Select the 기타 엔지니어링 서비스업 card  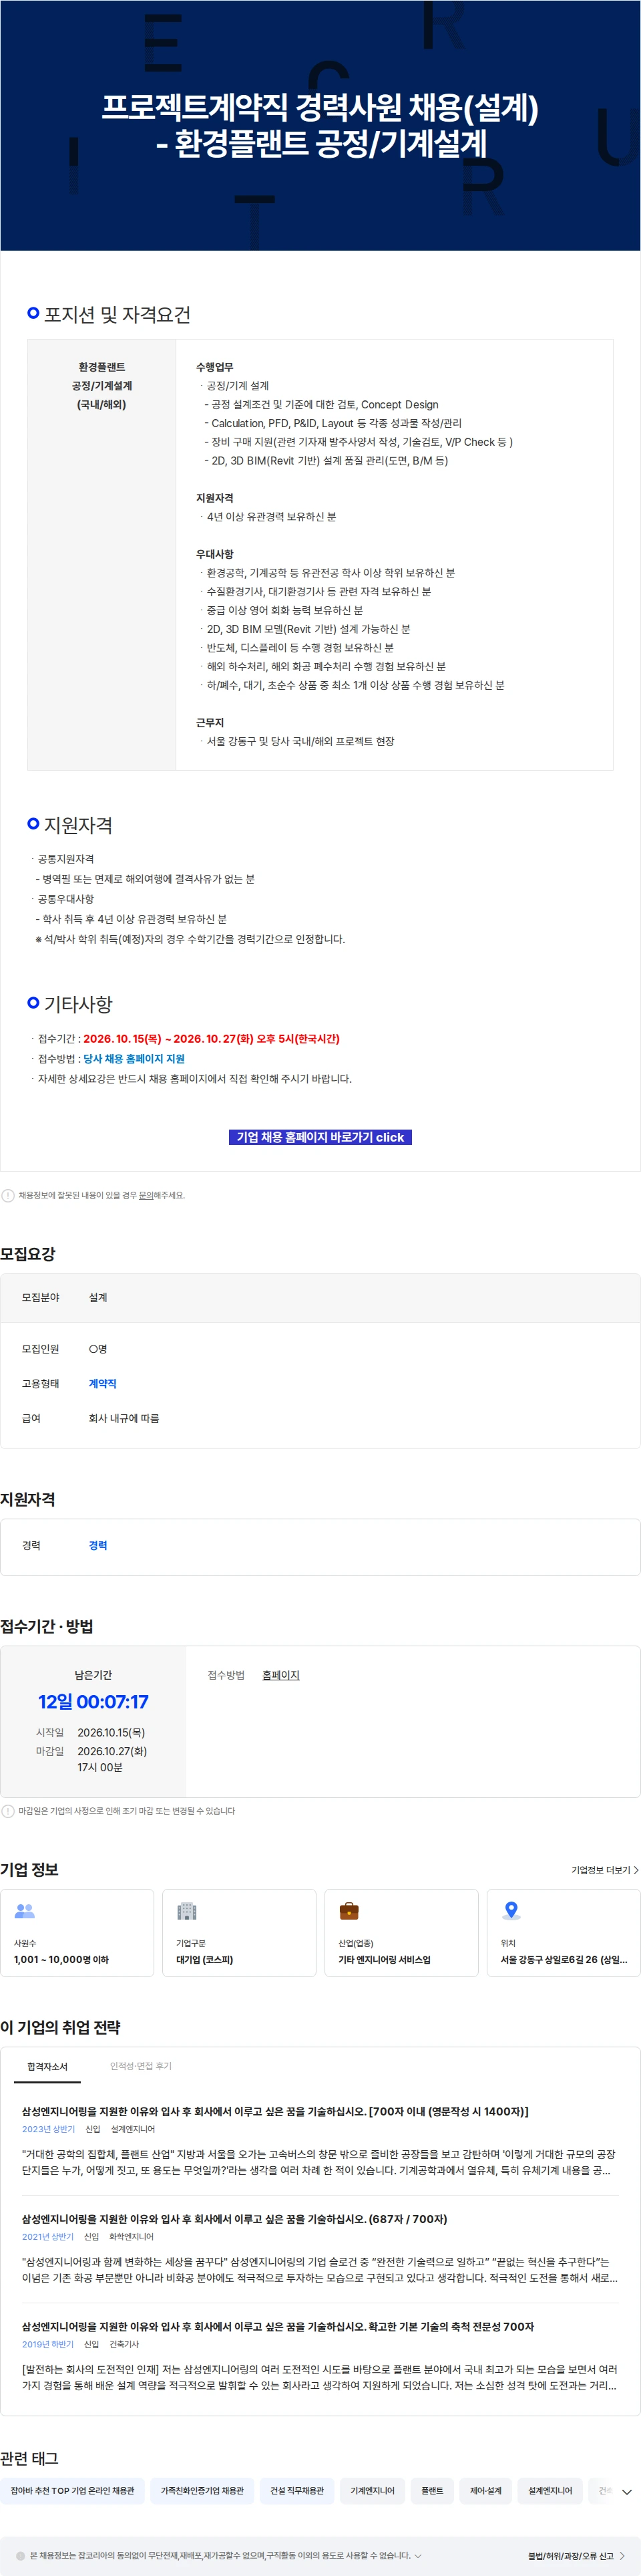pyautogui.click(x=401, y=1933)
